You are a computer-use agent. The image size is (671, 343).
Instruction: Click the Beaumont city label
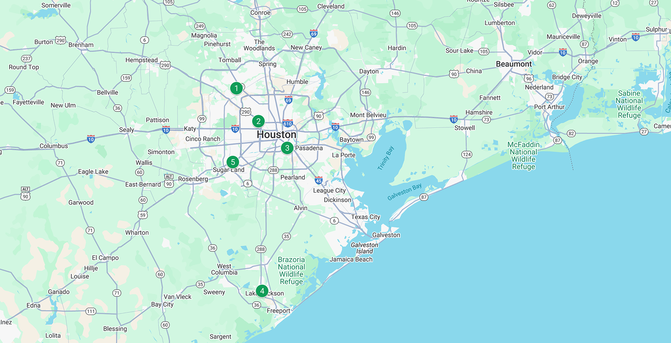(x=514, y=64)
